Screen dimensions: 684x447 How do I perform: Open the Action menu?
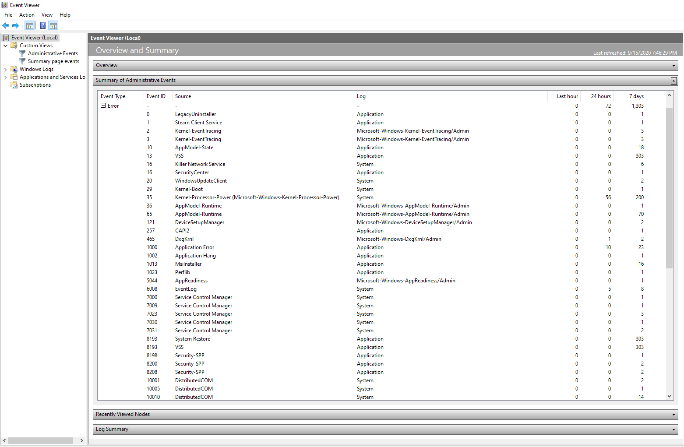coord(27,15)
